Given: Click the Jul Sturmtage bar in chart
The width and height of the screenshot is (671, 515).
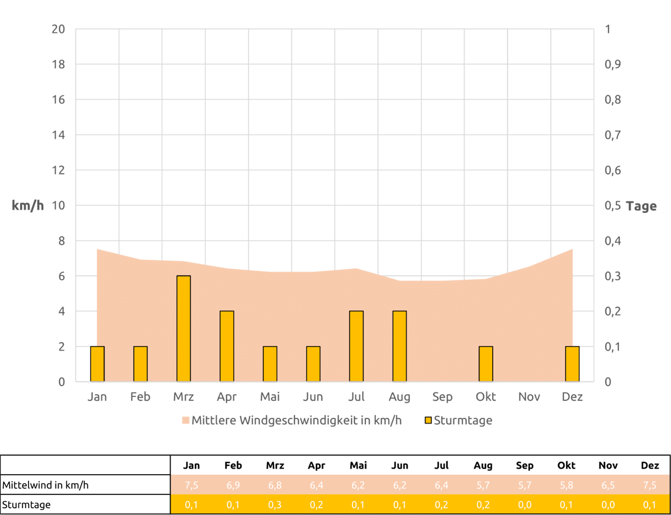Looking at the screenshot, I should pyautogui.click(x=356, y=346).
